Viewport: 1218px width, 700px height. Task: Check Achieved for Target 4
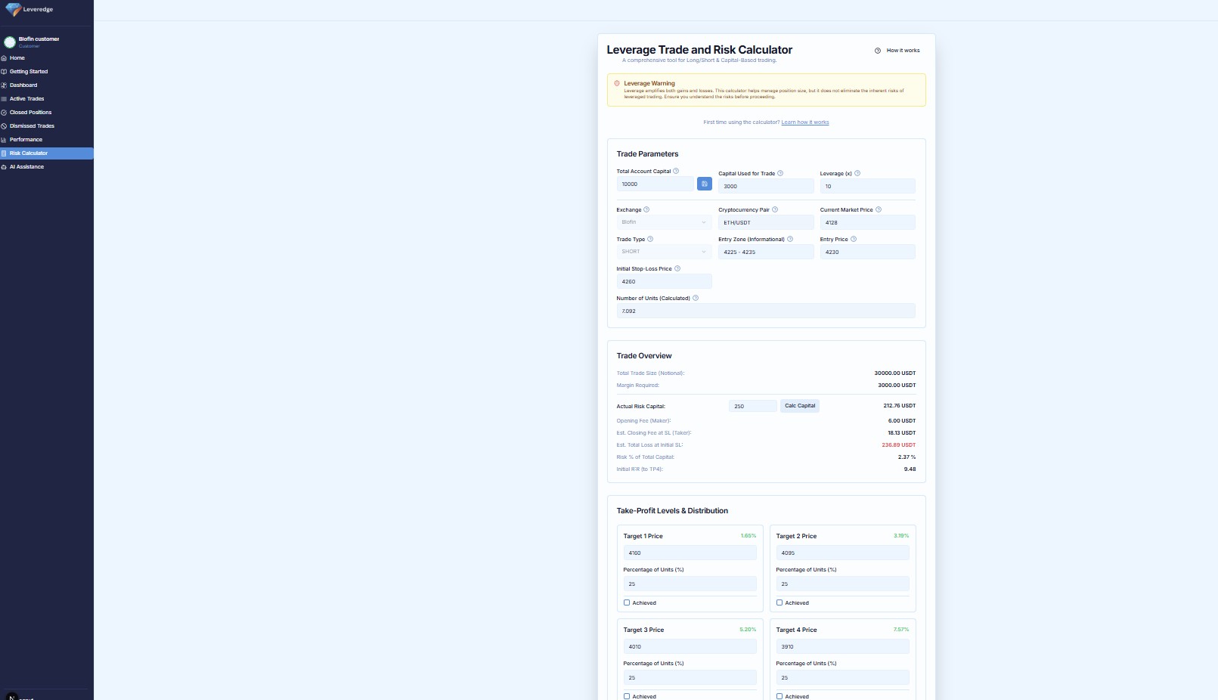click(779, 696)
